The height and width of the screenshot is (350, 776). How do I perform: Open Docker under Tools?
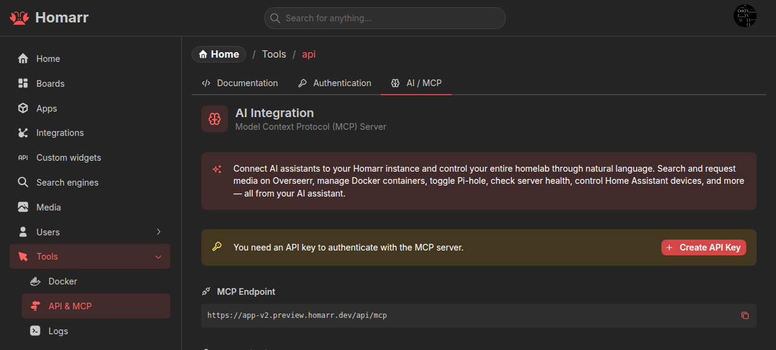(x=96, y=281)
